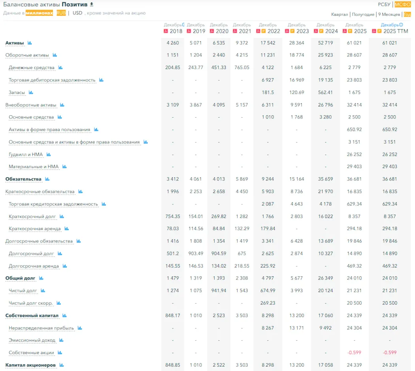The image size is (415, 371).
Task: Switch currency to USD
Action: click(77, 13)
